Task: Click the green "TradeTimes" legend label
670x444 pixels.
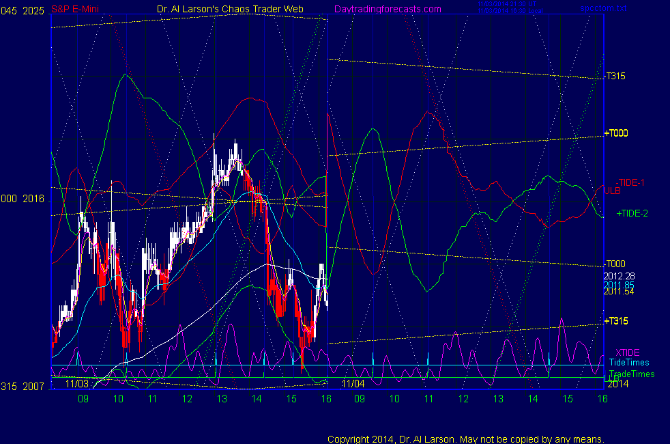Action: (x=632, y=374)
